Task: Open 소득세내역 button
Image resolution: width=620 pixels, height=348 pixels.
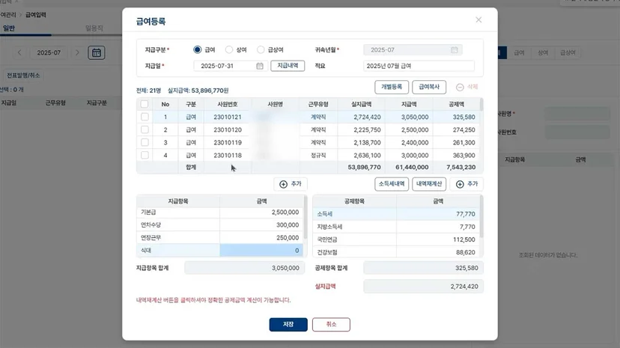Action: coord(392,184)
